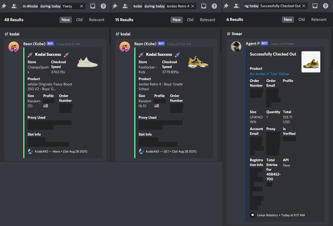This screenshot has width=333, height=226.
Task: Open pinned messages in the Successfully Checked Out panel
Action: [226, 6]
